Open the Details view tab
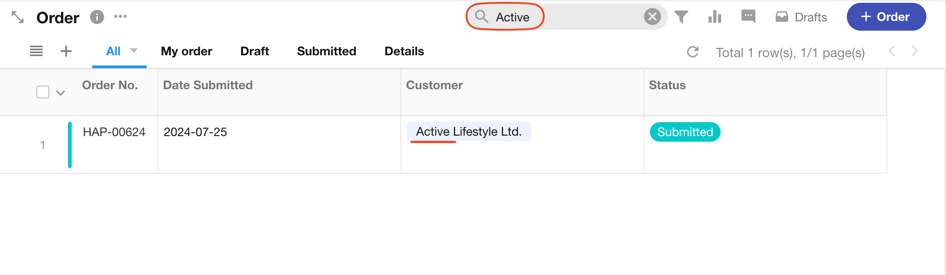 coord(404,51)
